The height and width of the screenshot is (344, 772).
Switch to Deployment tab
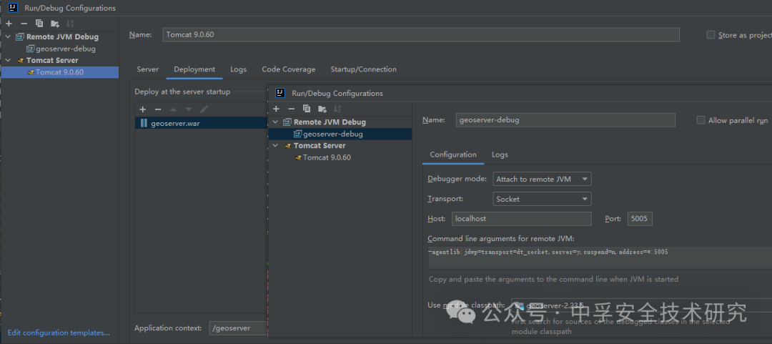(x=194, y=69)
